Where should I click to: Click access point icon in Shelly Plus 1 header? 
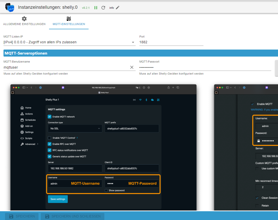[x=134, y=100]
